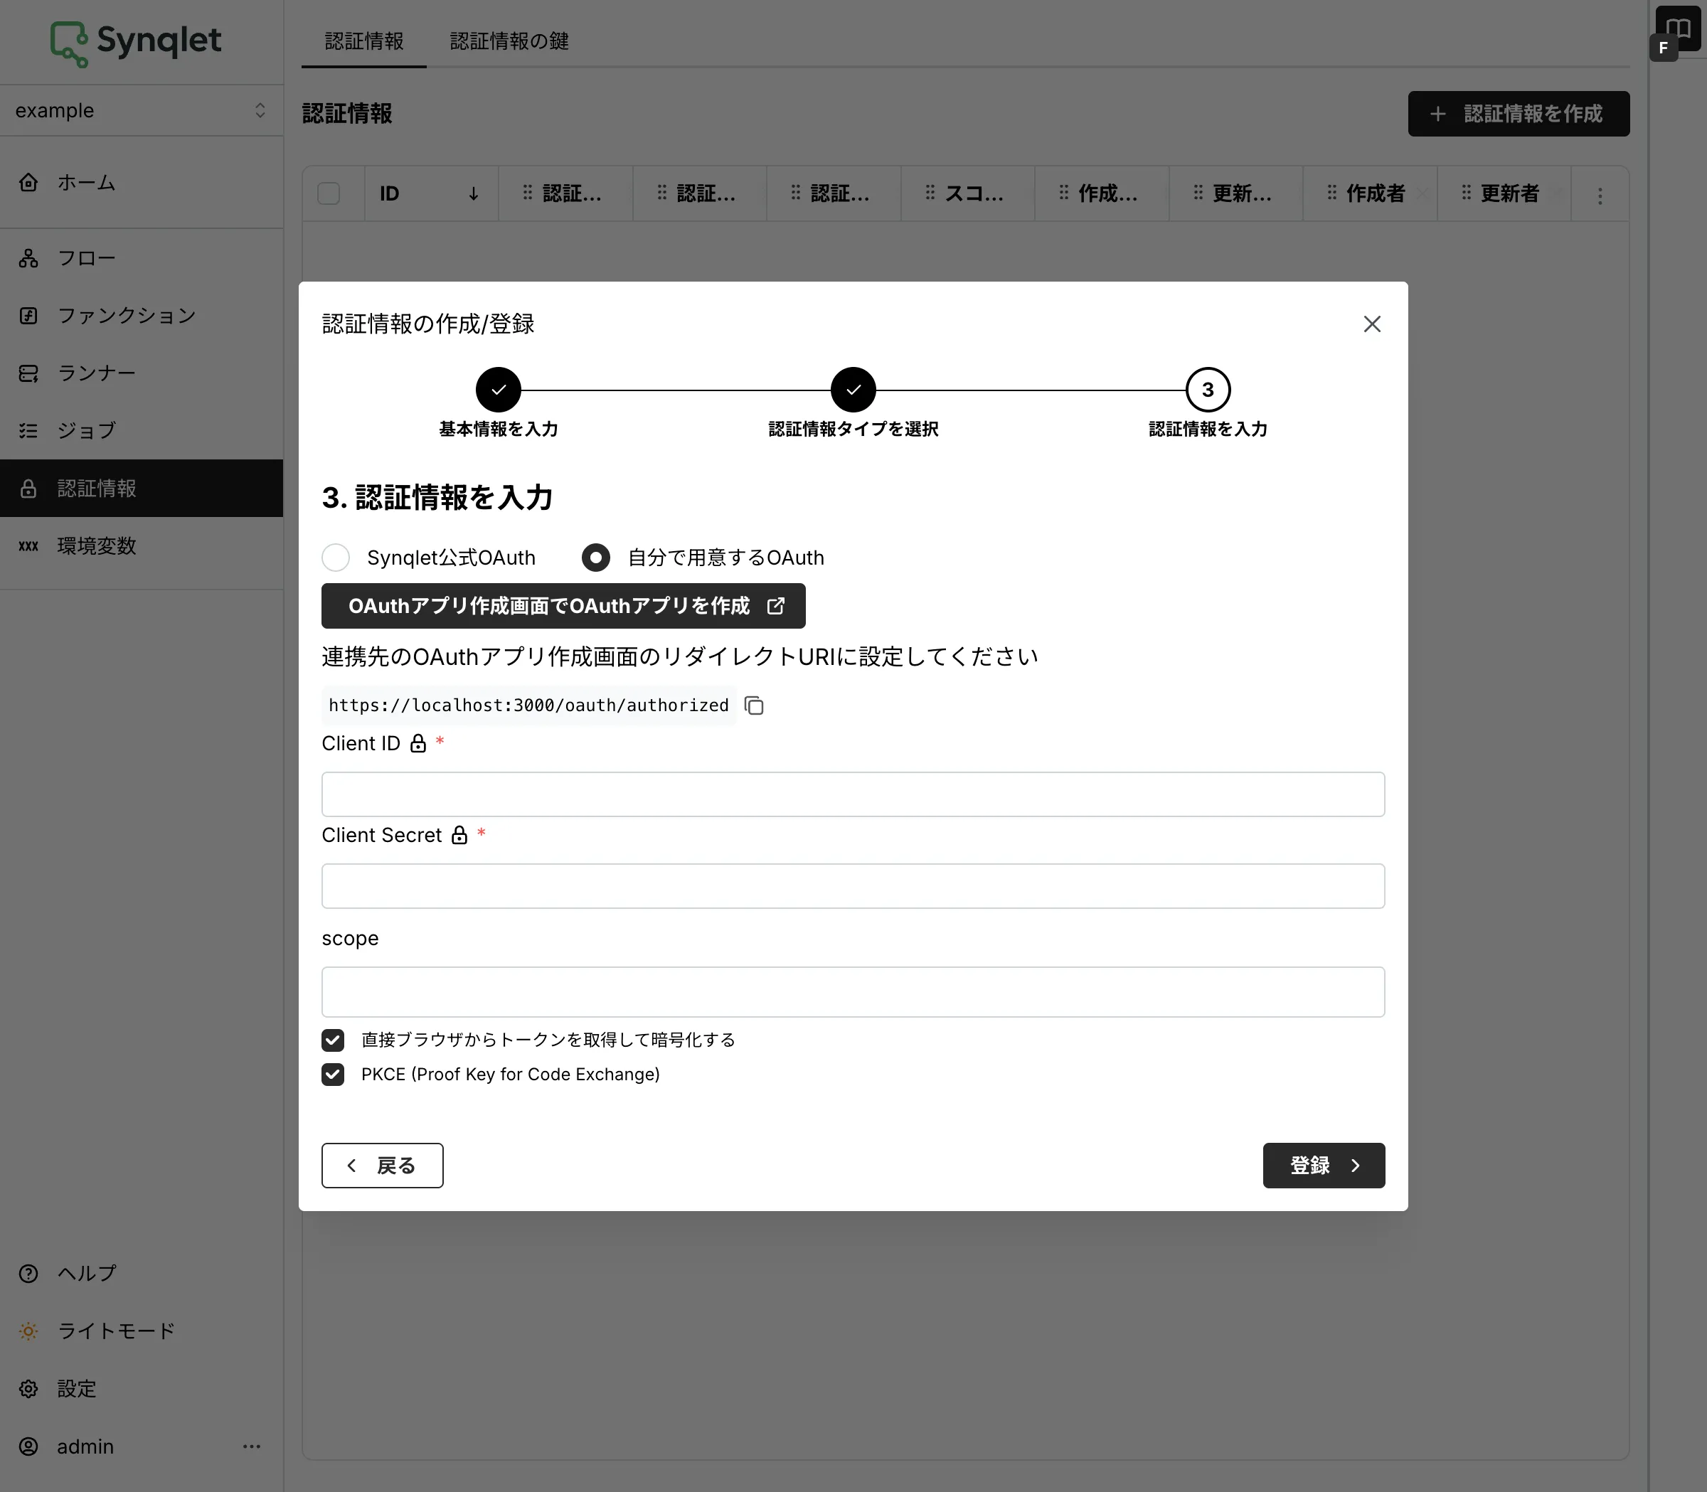Click the ID column header

coord(431,194)
